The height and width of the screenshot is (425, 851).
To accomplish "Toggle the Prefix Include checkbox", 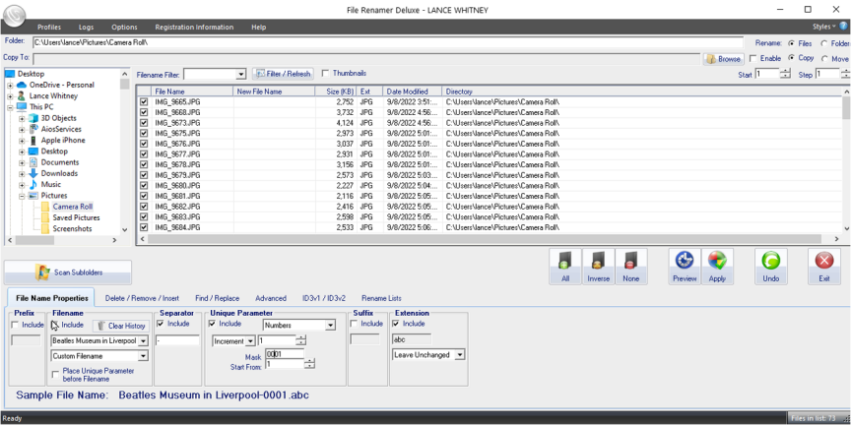I will (x=15, y=325).
